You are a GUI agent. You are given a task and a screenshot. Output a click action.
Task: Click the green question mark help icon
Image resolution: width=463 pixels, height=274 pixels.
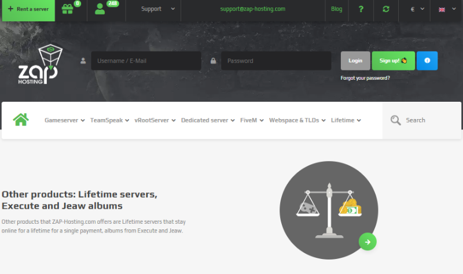pyautogui.click(x=361, y=9)
